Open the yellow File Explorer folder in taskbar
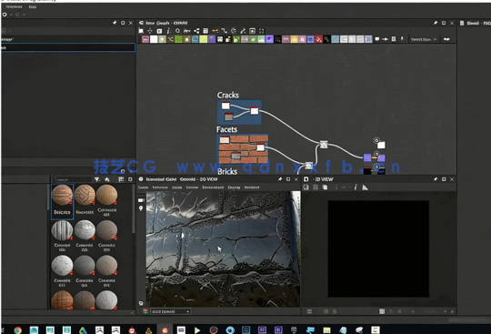Viewport: 491px width, 334px height. point(326,330)
